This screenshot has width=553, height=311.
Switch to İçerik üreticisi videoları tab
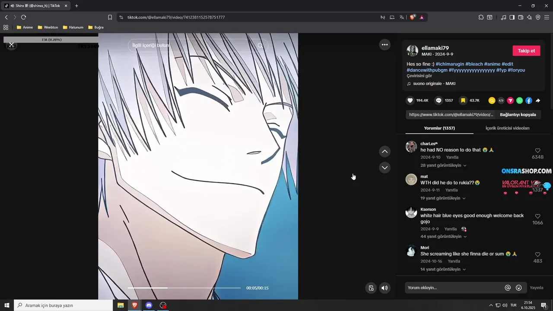(507, 128)
